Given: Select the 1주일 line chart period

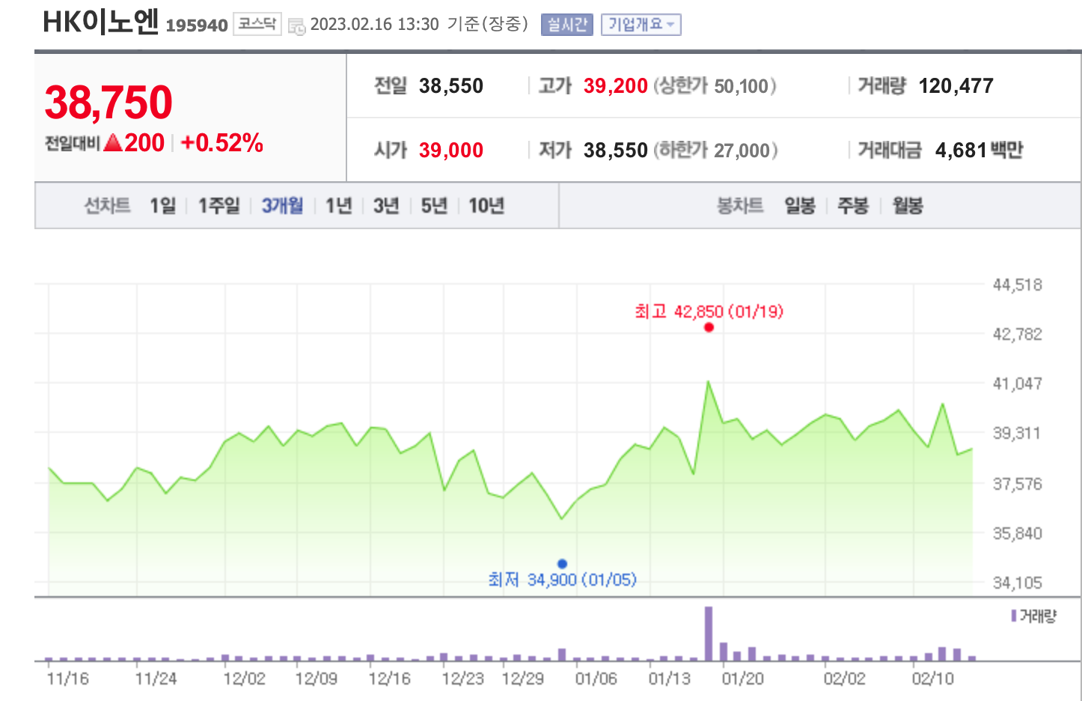Looking at the screenshot, I should (218, 205).
